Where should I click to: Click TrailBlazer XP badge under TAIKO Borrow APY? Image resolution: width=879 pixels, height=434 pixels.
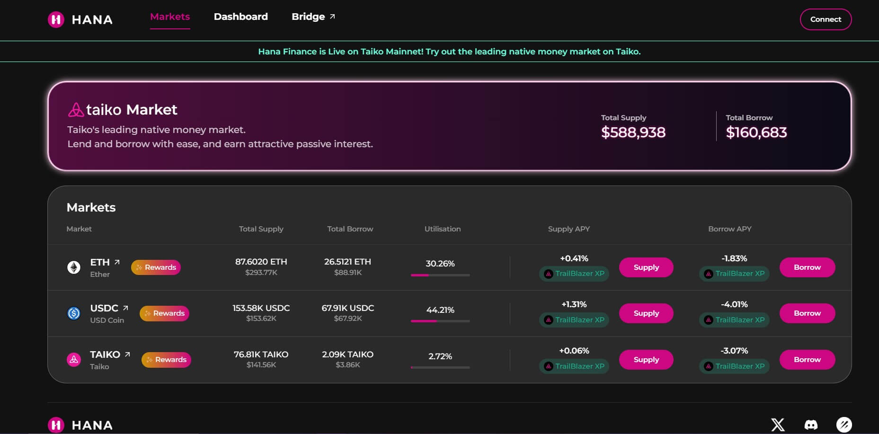coord(734,366)
